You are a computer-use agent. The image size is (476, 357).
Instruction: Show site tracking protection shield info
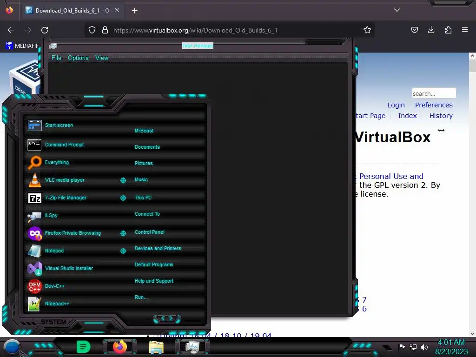coord(92,30)
